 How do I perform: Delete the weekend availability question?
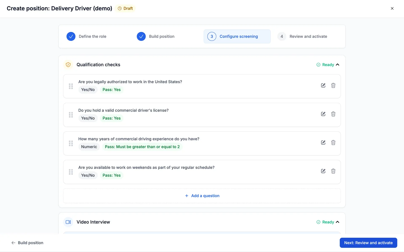point(333,171)
